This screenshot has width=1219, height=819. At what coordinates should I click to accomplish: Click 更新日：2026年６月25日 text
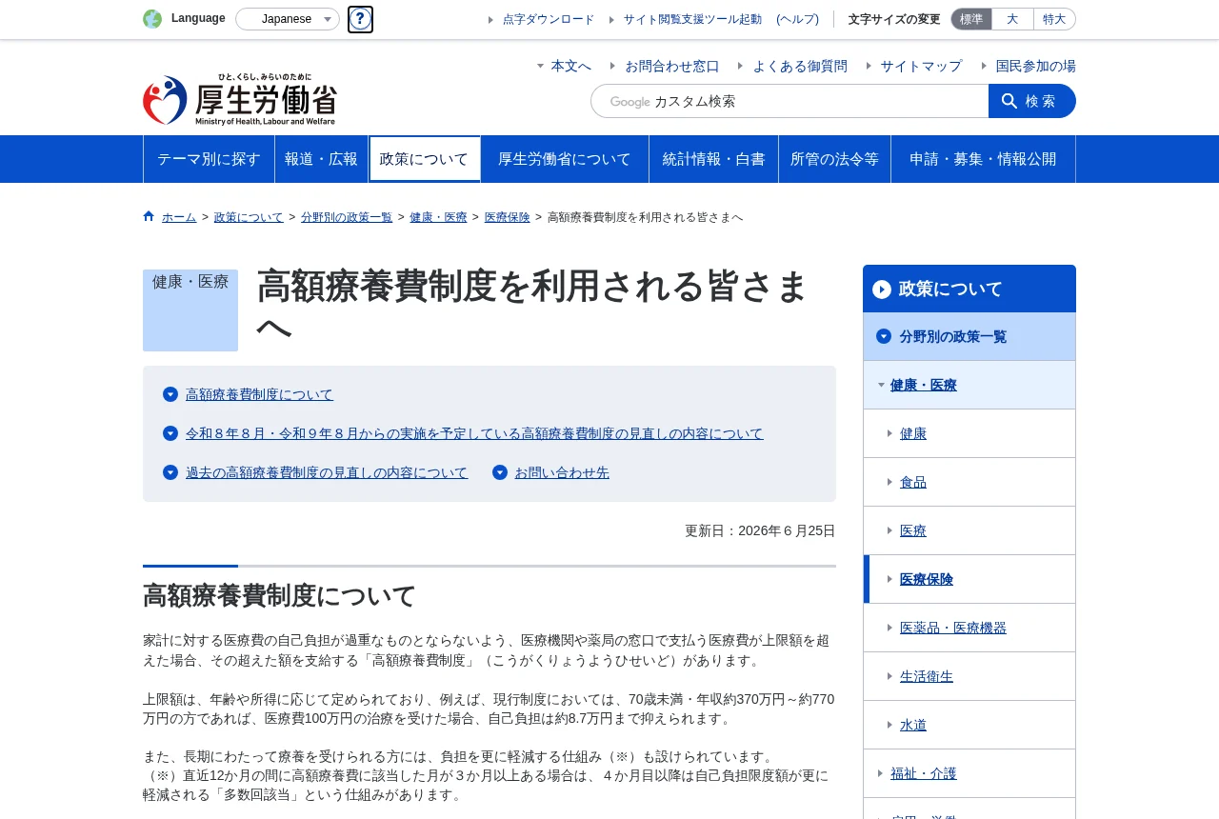[x=760, y=530]
